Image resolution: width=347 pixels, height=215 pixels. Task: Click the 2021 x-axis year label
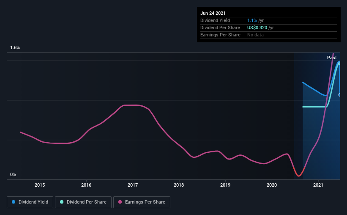point(318,185)
